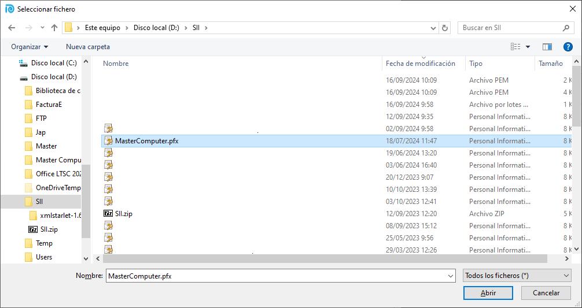Viewport: 582px width, 308px height.
Task: Open the address bar history dropdown
Action: [x=433, y=28]
